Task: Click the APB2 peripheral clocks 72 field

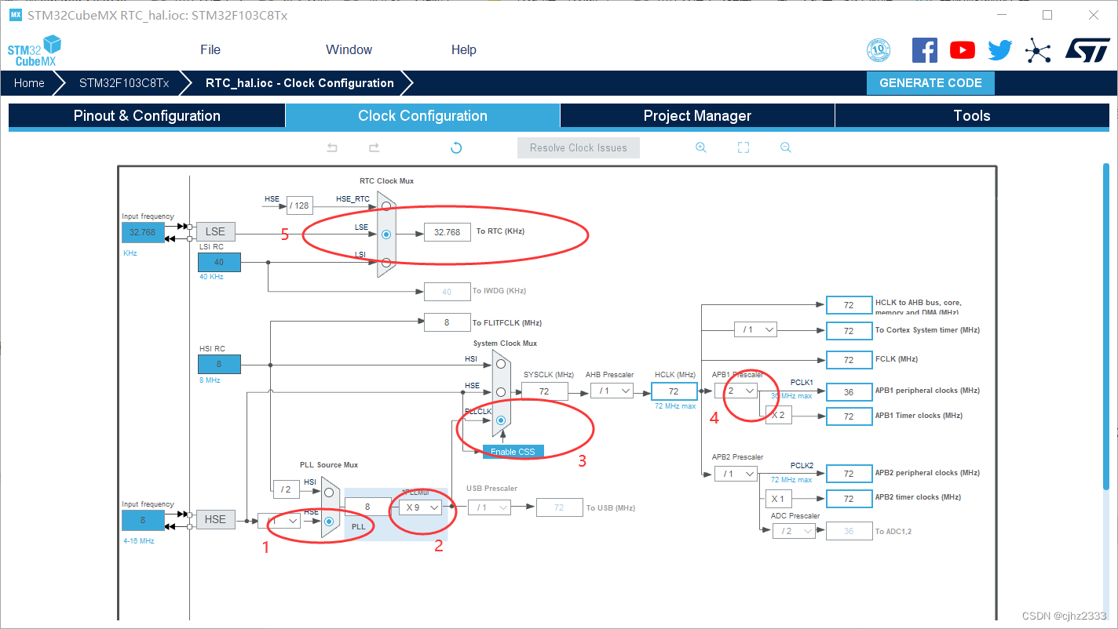Action: pyautogui.click(x=849, y=474)
